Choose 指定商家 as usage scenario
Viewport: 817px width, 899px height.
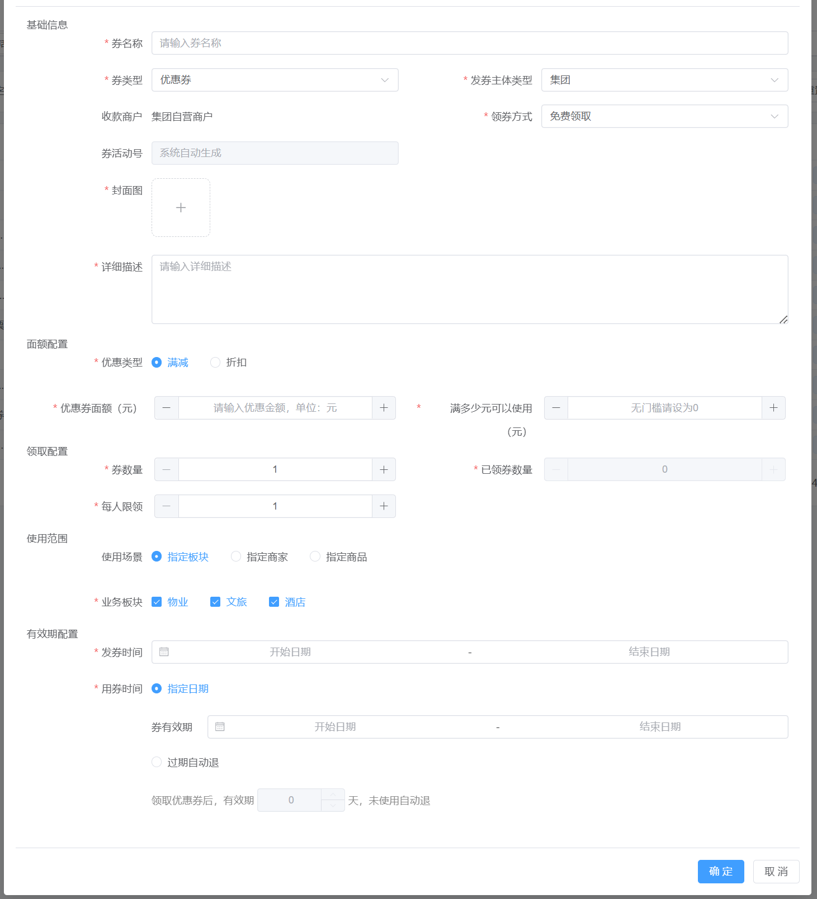coord(236,556)
